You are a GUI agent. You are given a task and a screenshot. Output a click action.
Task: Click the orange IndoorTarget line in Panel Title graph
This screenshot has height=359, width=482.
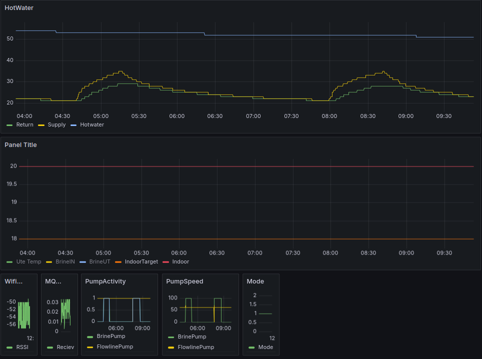coord(246,239)
